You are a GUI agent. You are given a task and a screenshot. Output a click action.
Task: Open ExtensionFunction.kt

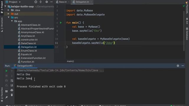coord(33,58)
